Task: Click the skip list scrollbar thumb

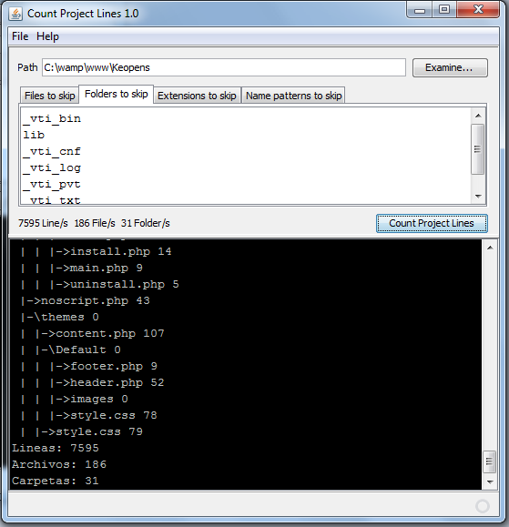Action: 478,149
